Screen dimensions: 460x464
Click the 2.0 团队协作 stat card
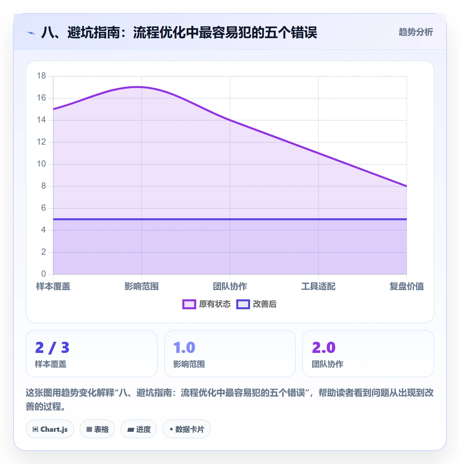coord(368,354)
